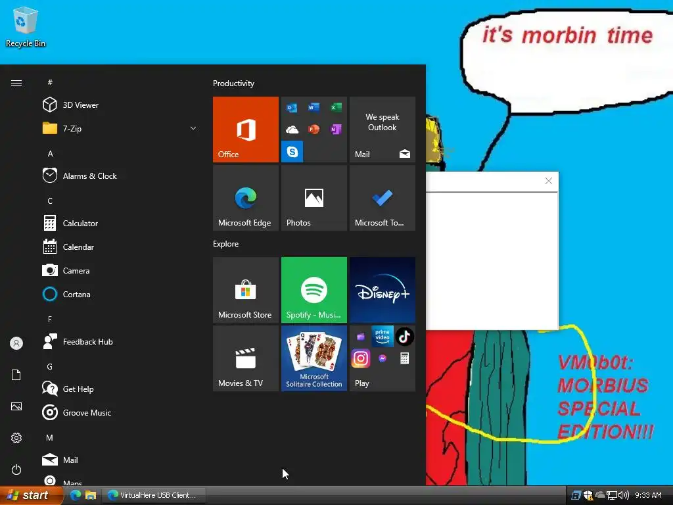The image size is (673, 505).
Task: Open OneDrive cloud icon in Office tile
Action: click(x=292, y=130)
